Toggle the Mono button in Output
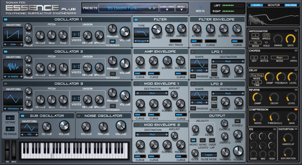 (193, 140)
